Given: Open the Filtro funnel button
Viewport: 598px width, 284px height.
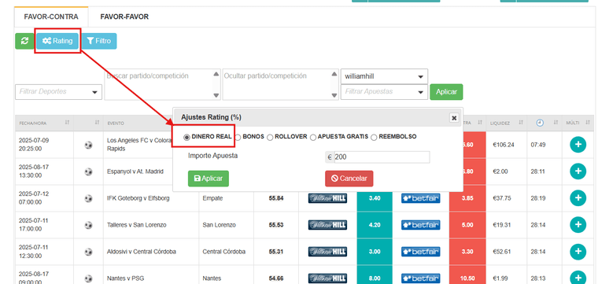Looking at the screenshot, I should pos(99,41).
